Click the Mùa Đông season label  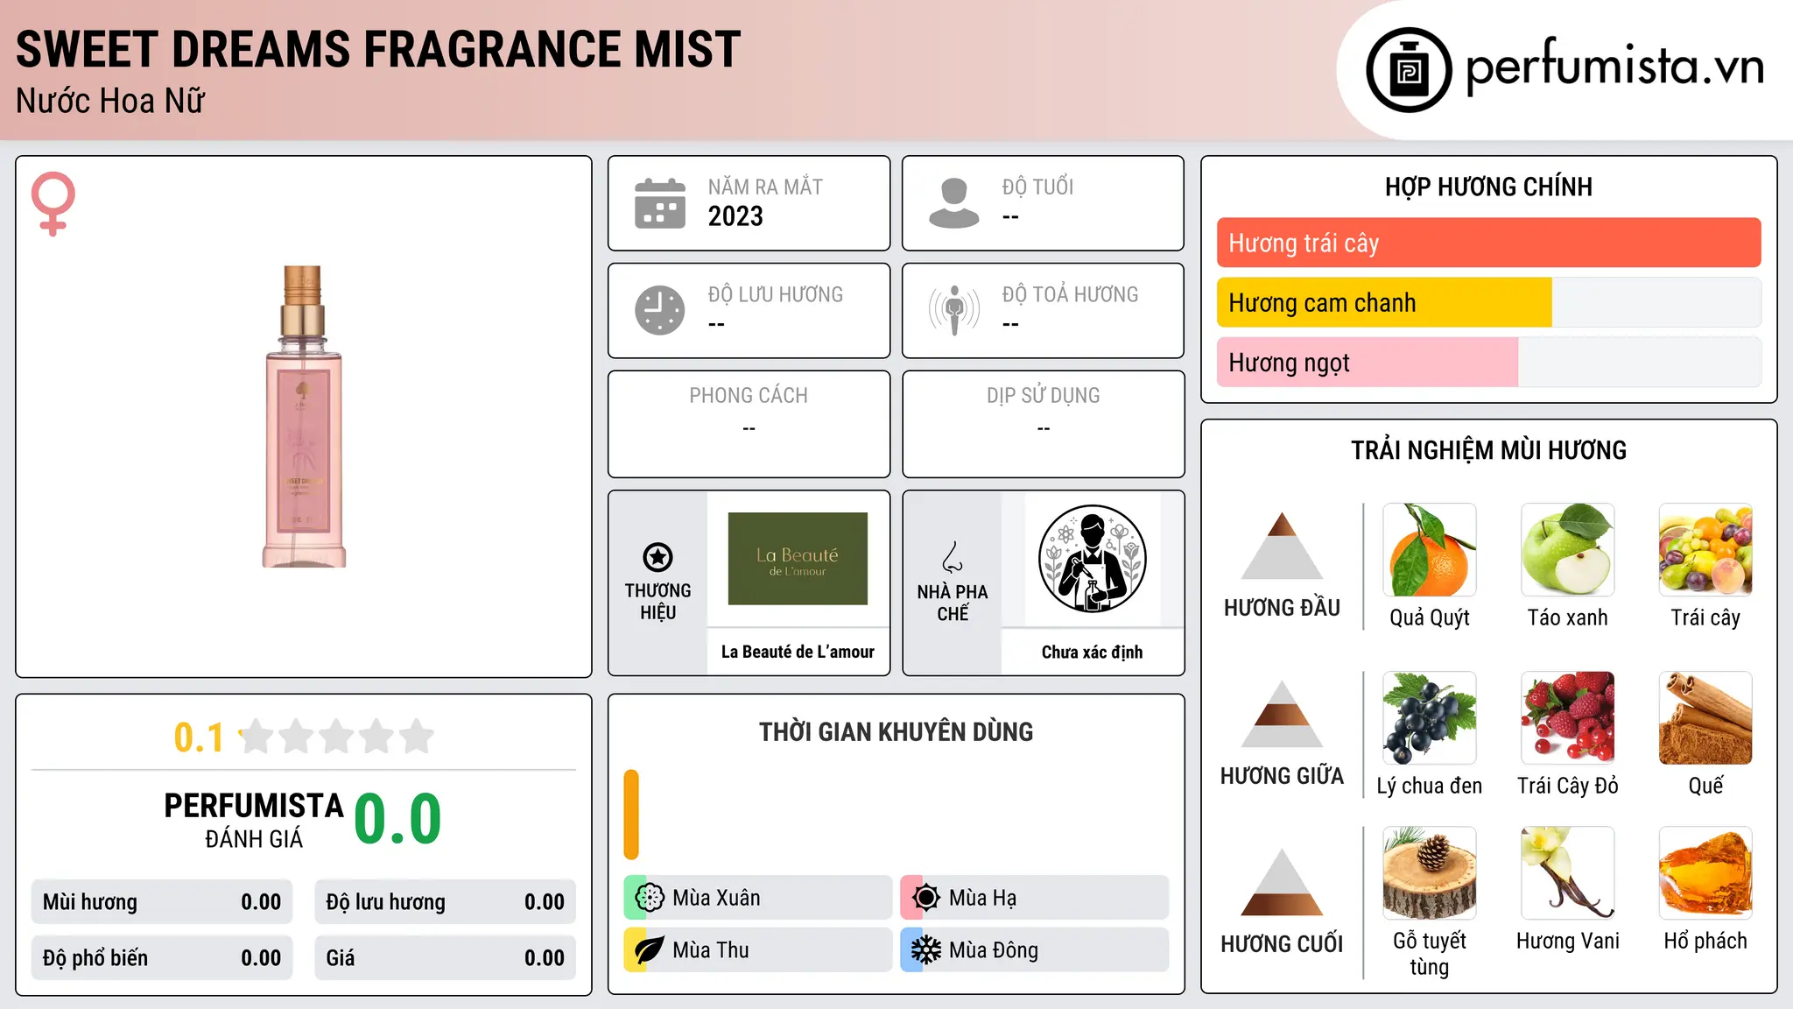(x=994, y=950)
